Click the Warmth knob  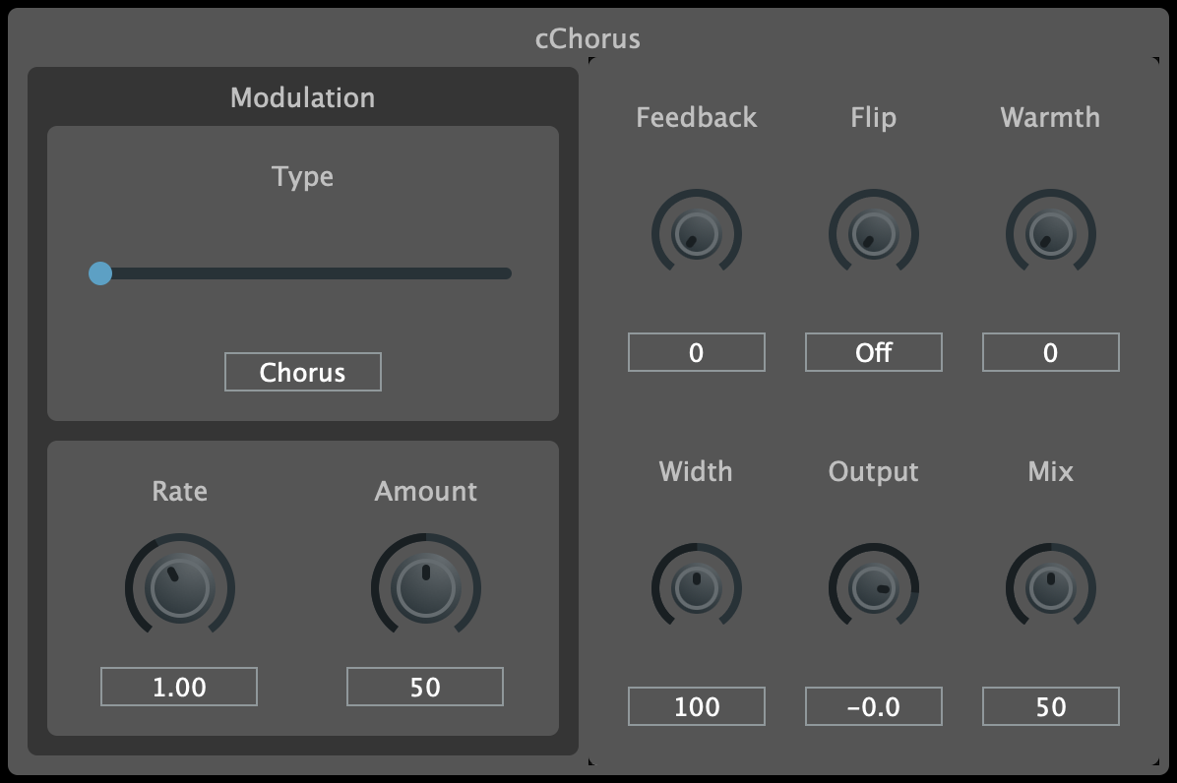point(1051,233)
